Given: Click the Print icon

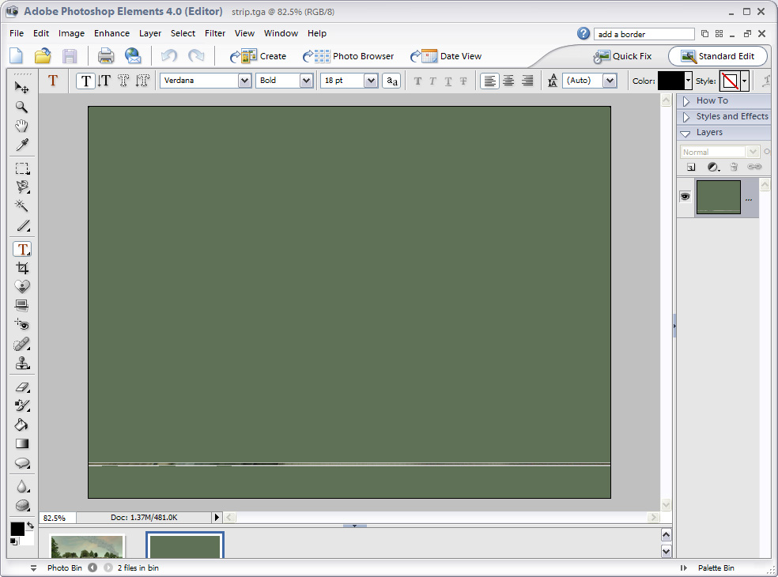Looking at the screenshot, I should pos(106,55).
